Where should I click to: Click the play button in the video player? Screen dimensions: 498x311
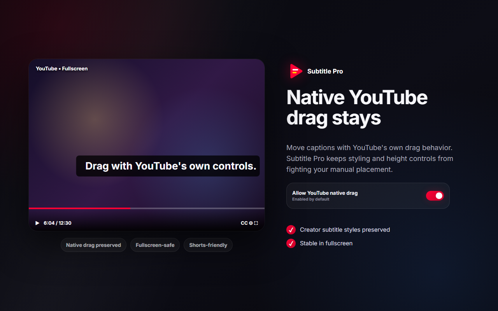point(37,223)
